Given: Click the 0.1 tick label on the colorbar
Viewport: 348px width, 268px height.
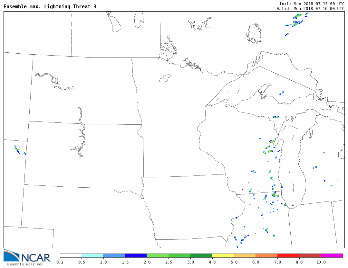Looking at the screenshot, I should click(x=60, y=262).
